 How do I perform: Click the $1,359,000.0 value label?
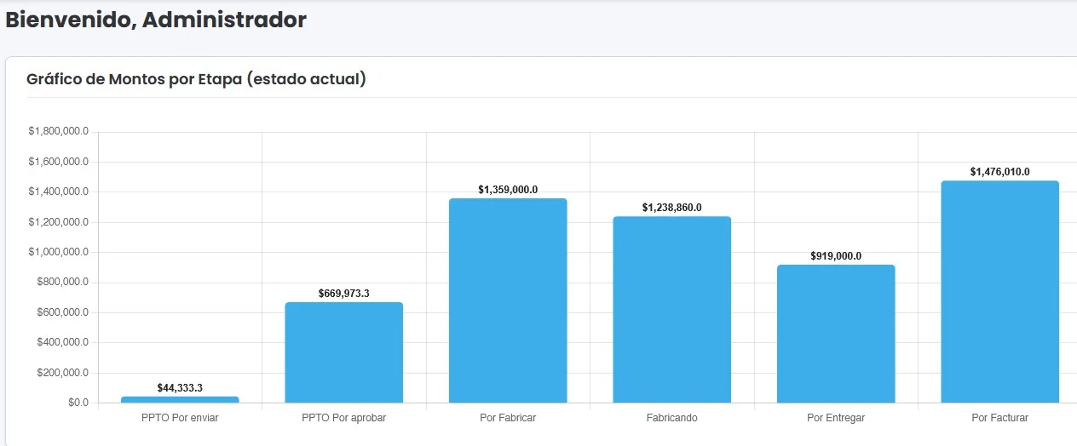click(508, 190)
